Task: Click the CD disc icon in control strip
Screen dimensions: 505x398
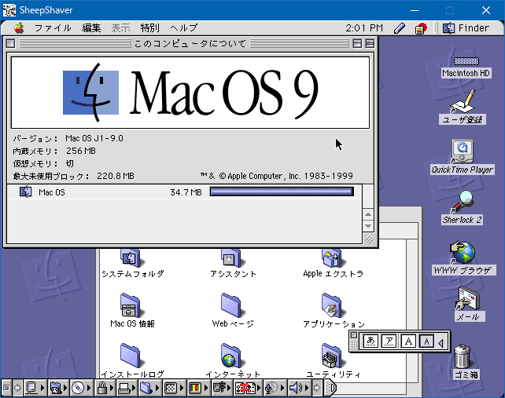Action: (78, 388)
